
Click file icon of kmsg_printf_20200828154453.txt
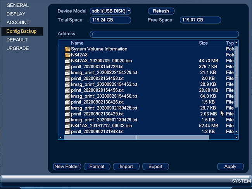(x=67, y=84)
